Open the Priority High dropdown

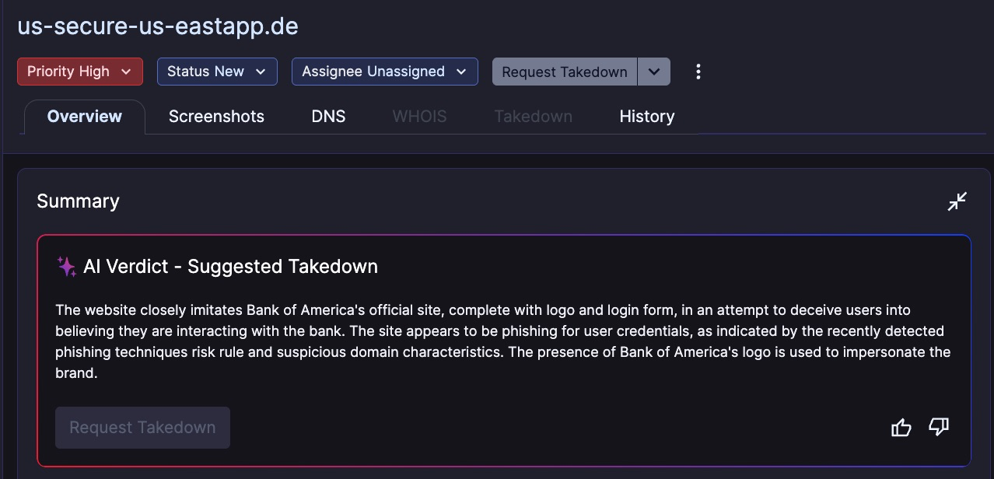coord(80,72)
